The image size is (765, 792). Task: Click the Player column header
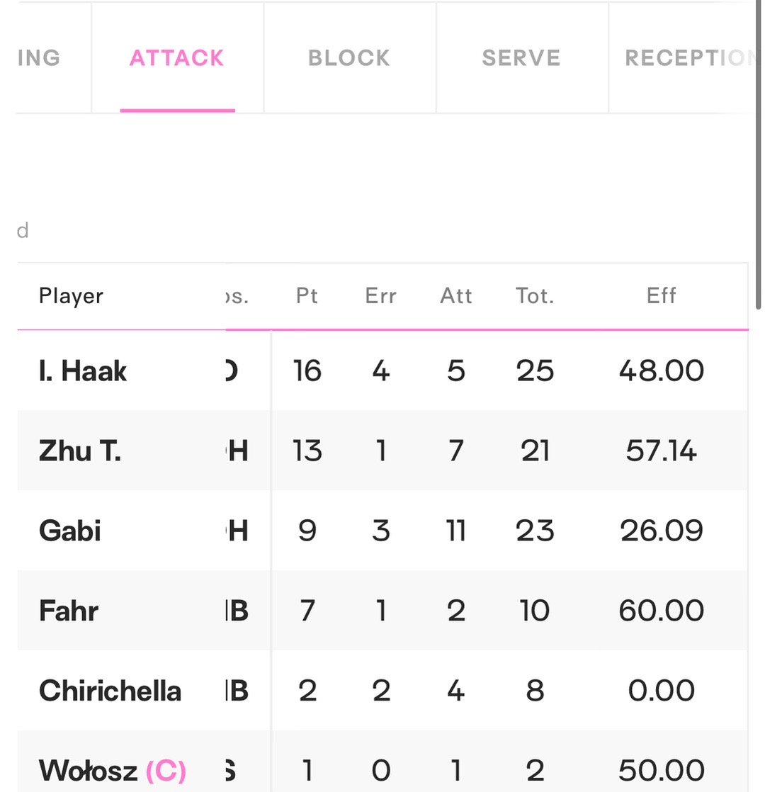(72, 296)
